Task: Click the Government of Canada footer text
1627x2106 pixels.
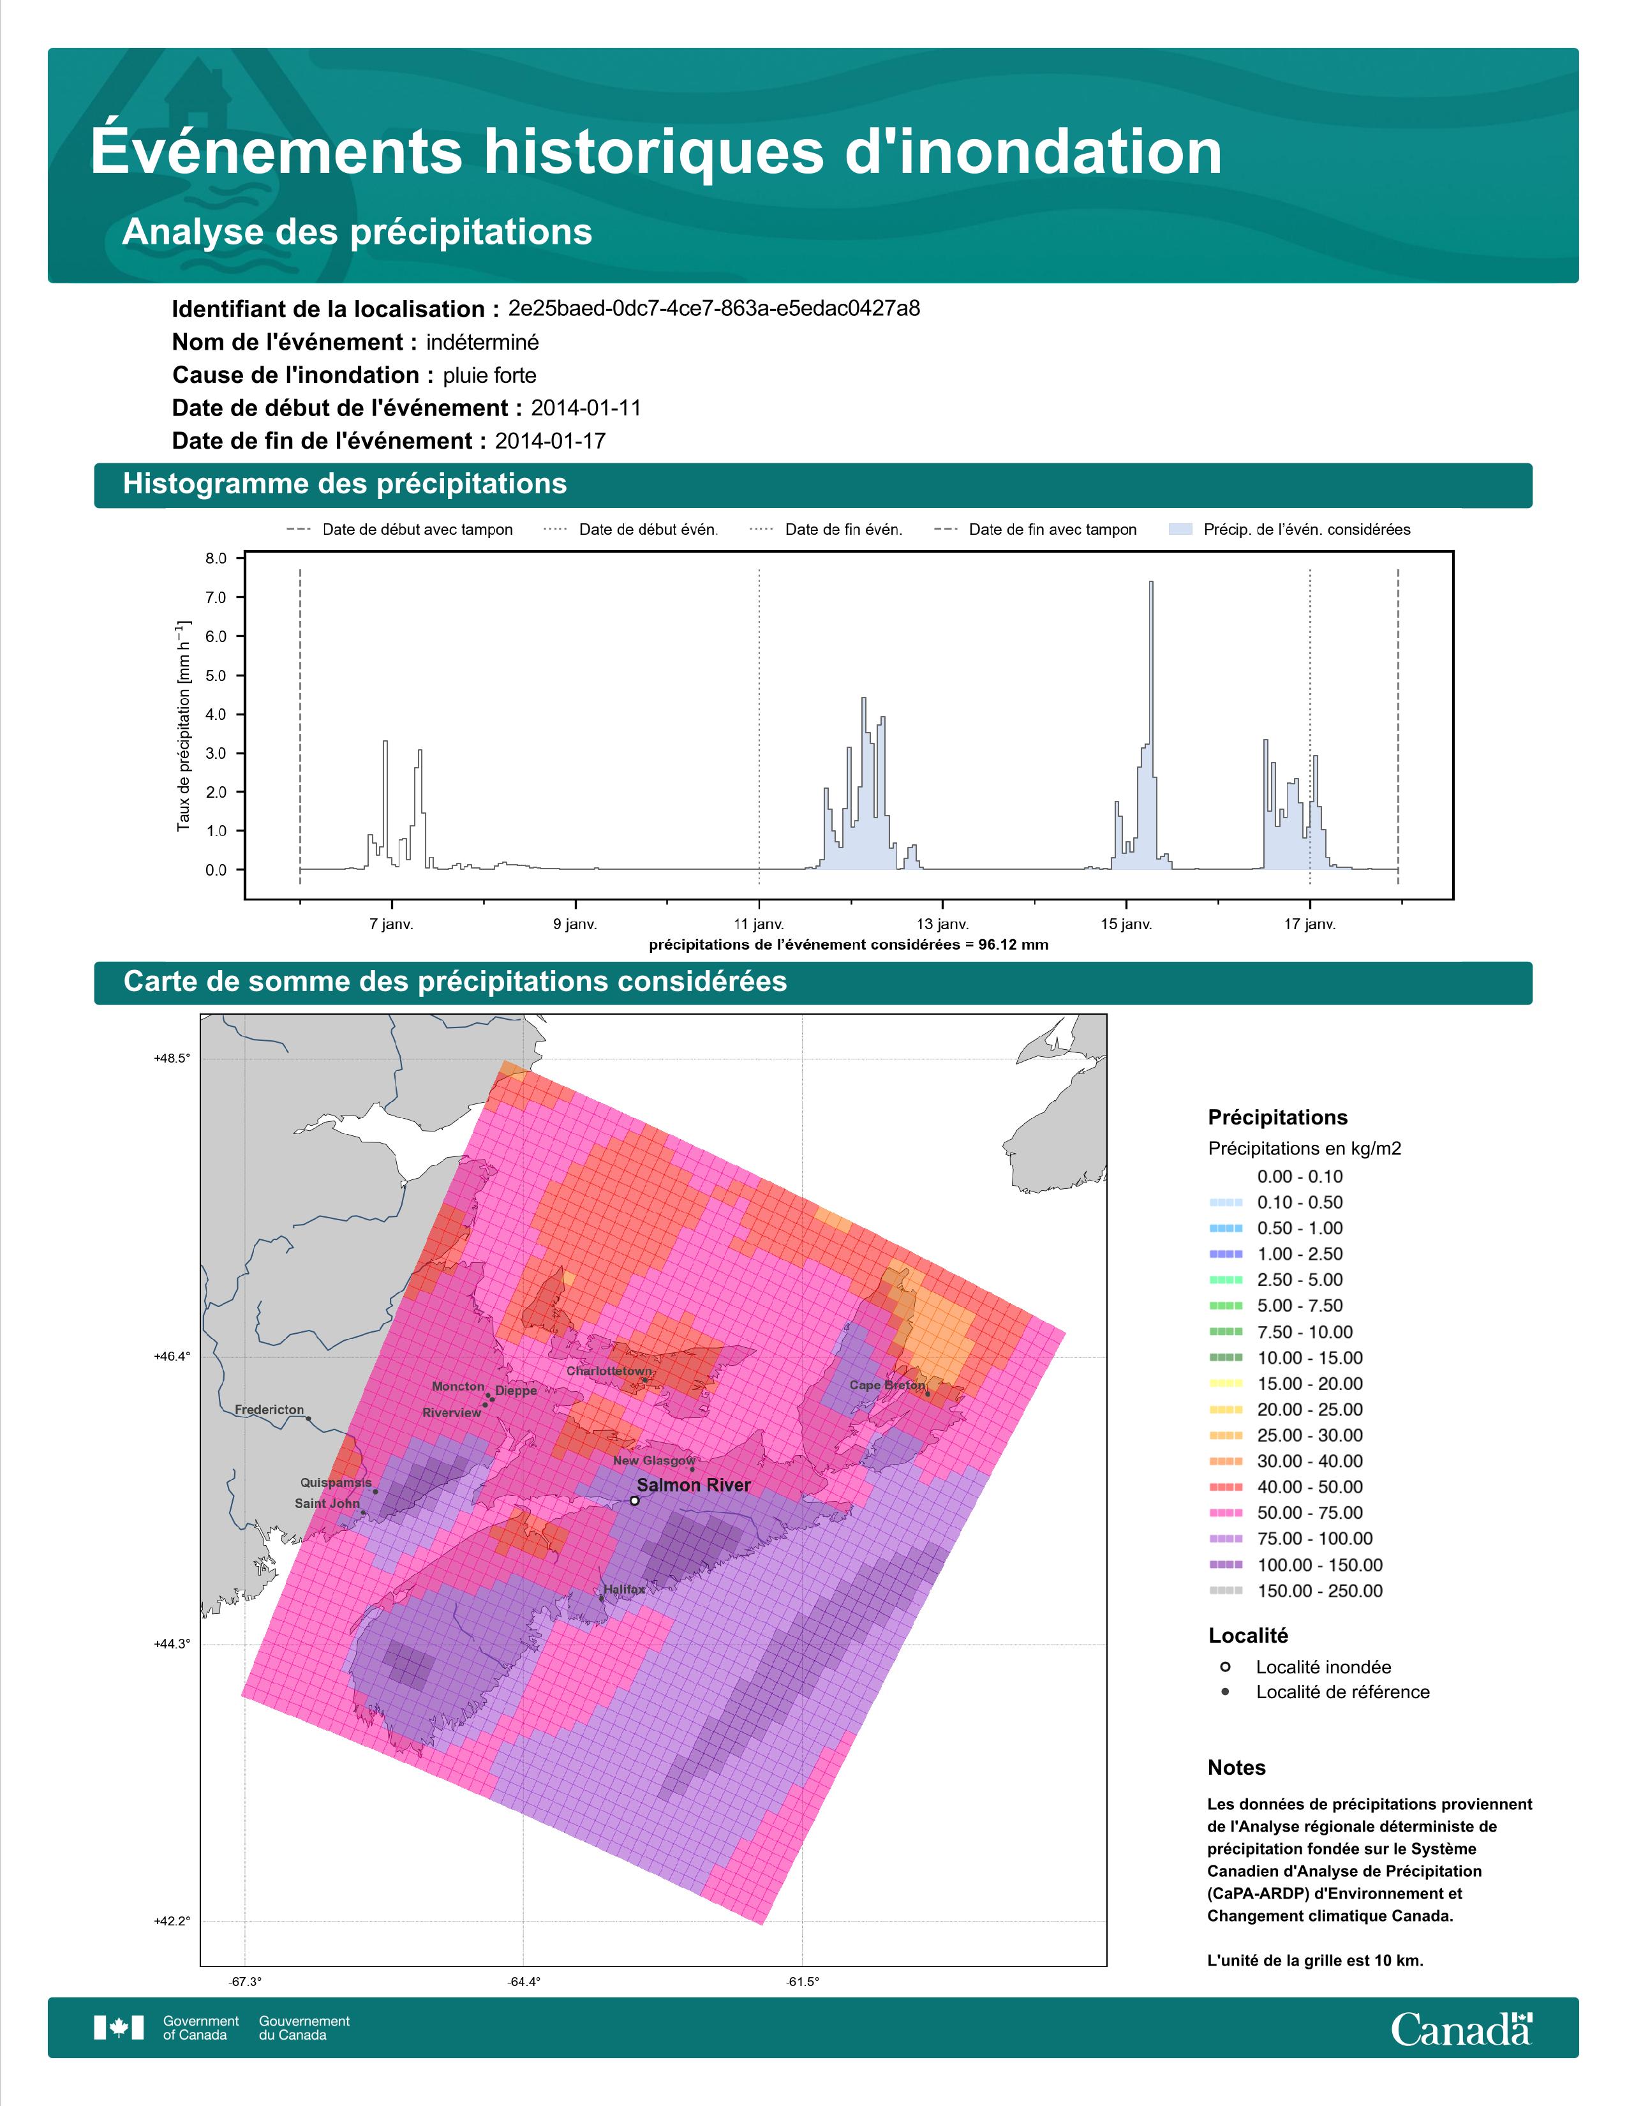Action: (x=200, y=2028)
